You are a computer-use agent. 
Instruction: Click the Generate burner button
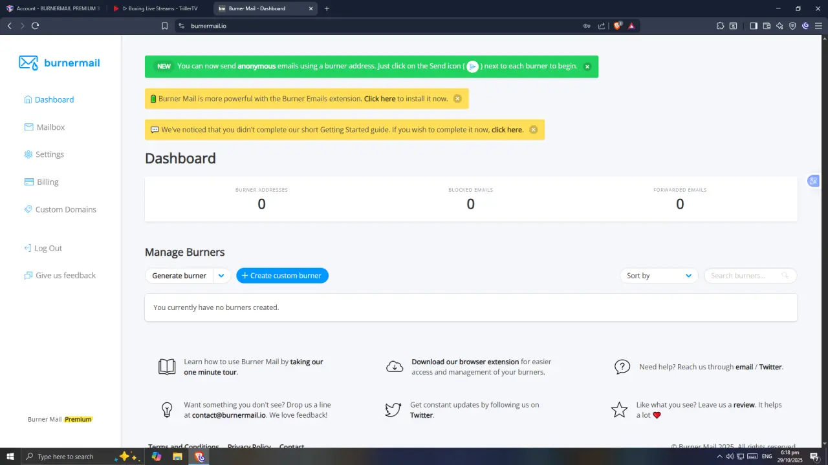179,276
